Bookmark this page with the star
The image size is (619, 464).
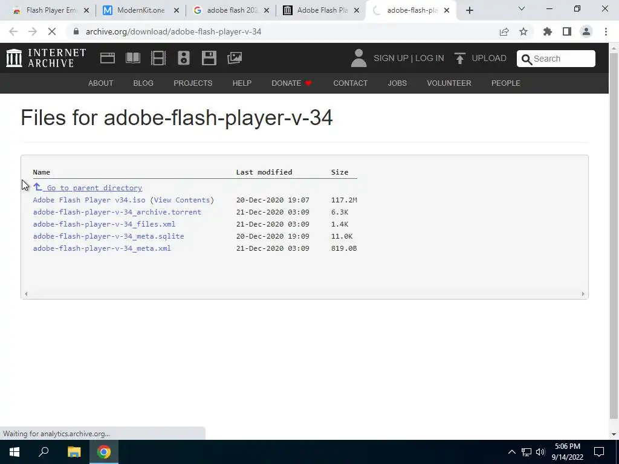(x=523, y=31)
